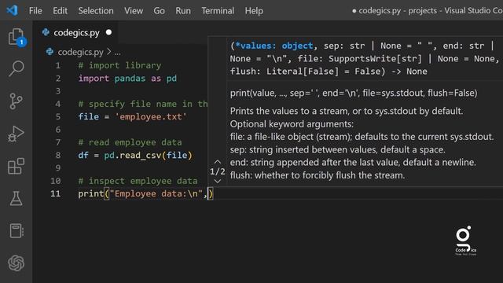Open the Search view in the activity bar
This screenshot has width=503, height=283.
click(x=16, y=68)
